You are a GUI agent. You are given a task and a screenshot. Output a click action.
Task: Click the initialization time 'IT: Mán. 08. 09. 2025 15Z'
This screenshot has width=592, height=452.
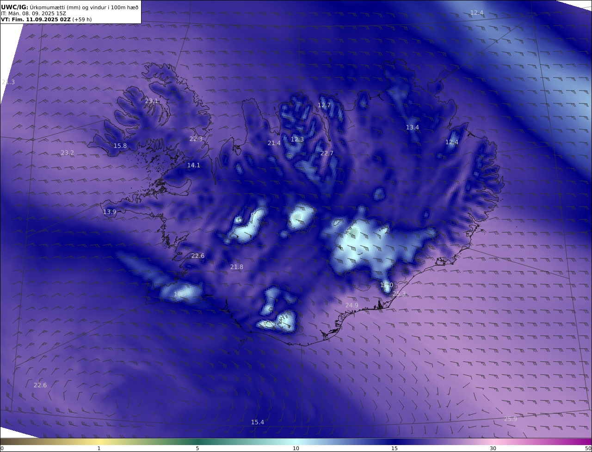[33, 14]
